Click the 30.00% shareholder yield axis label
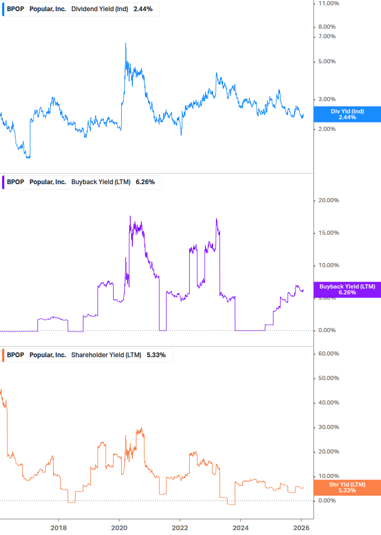This screenshot has width=381, height=535. click(x=328, y=427)
